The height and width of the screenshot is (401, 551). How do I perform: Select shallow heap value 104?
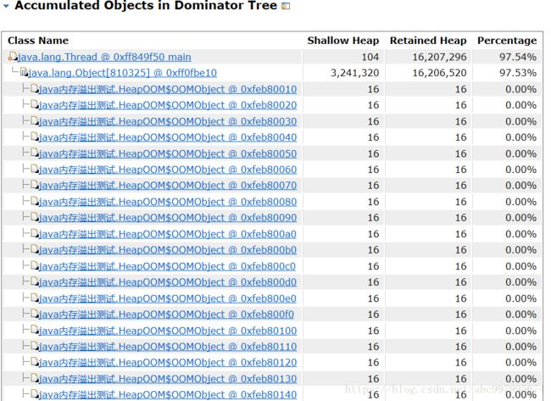pos(370,57)
